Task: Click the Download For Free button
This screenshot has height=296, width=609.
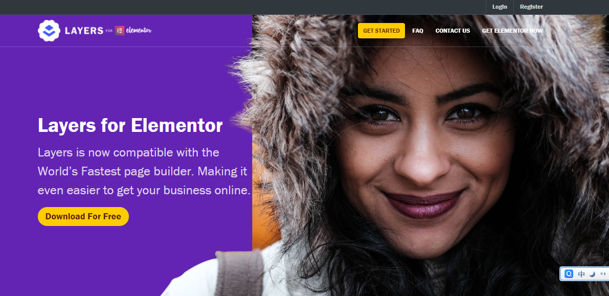Action: pyautogui.click(x=83, y=216)
